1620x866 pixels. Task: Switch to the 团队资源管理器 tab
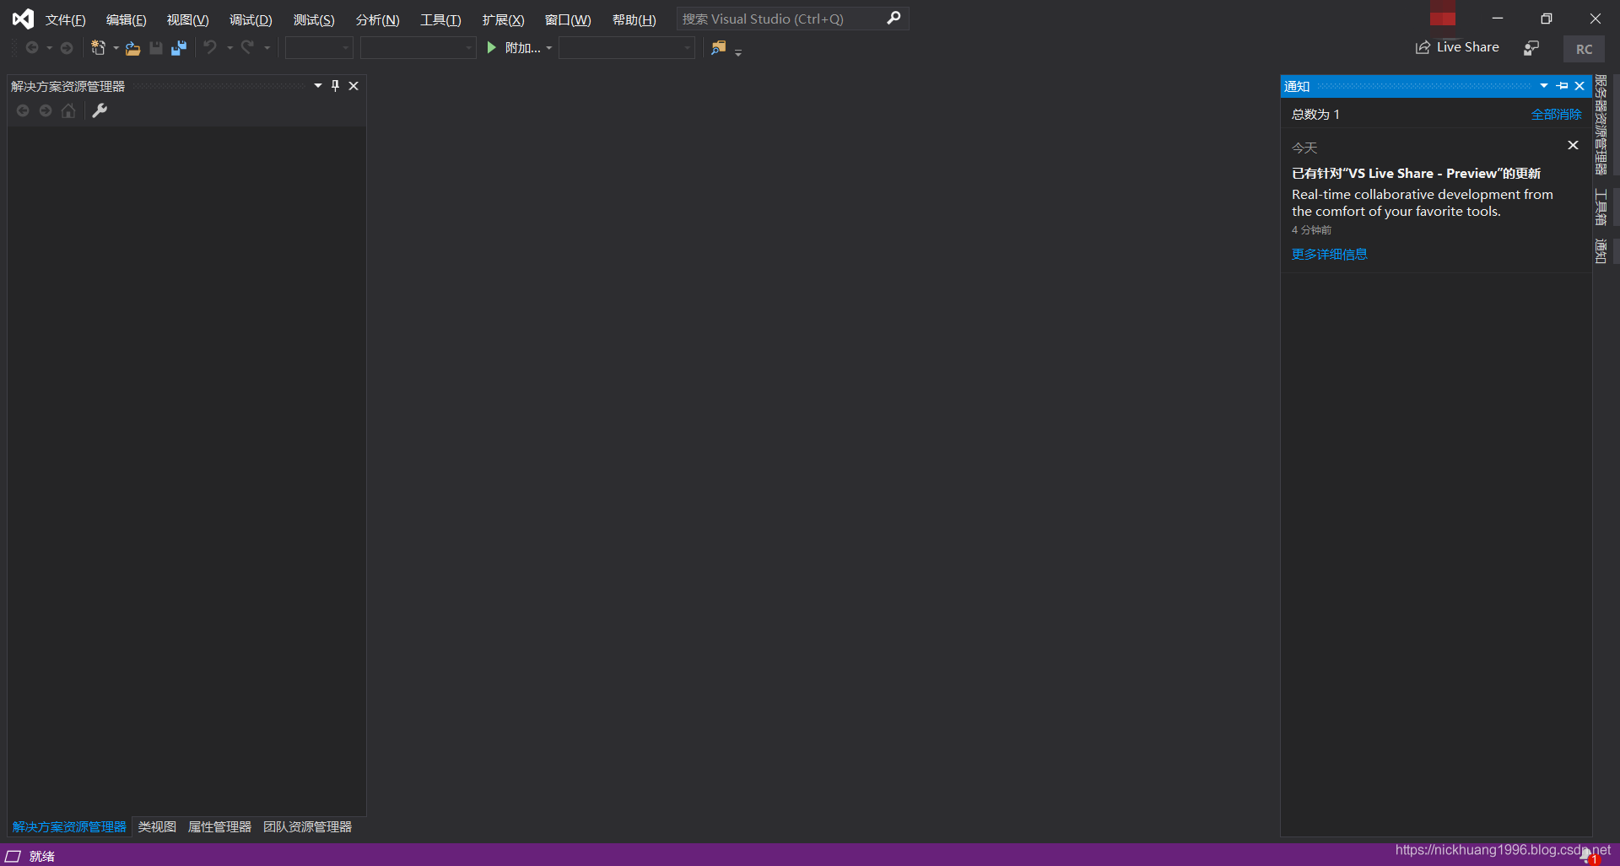308,827
